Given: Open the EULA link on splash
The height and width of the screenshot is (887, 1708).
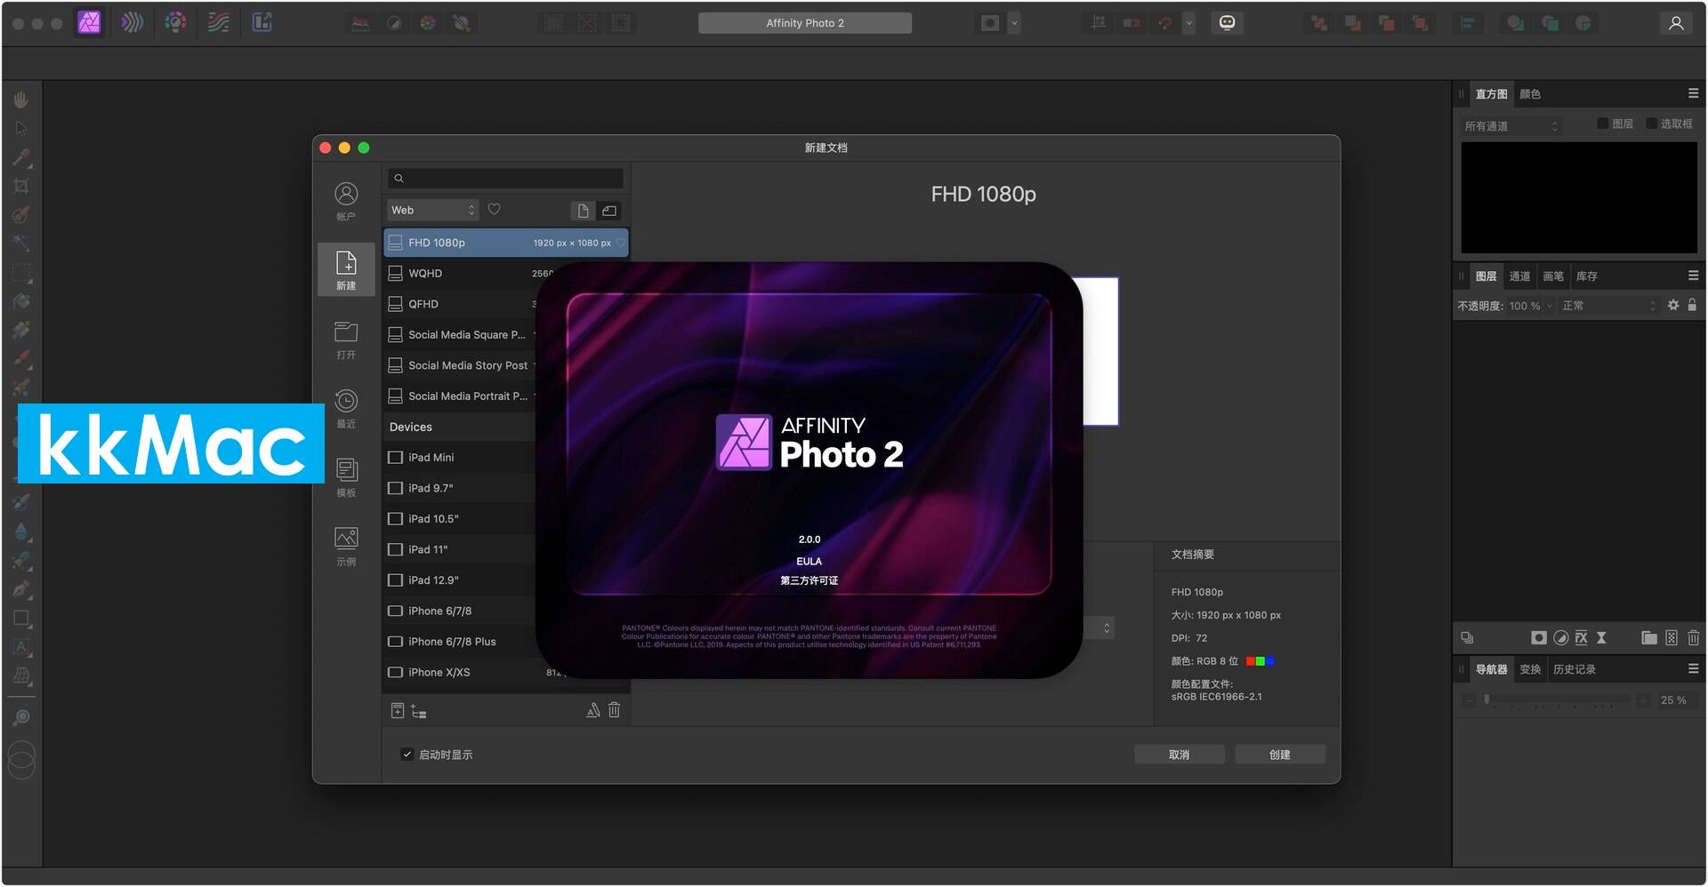Looking at the screenshot, I should [x=809, y=562].
